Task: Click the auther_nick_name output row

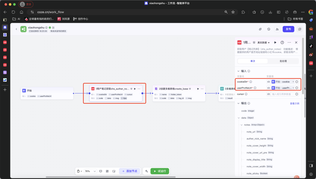Action: click(x=260, y=139)
